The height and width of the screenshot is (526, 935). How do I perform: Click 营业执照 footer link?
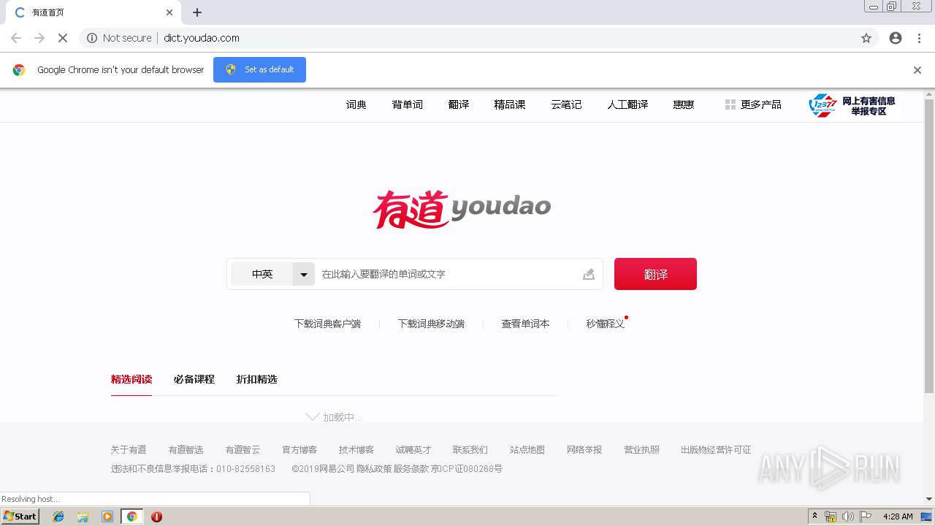pos(641,449)
